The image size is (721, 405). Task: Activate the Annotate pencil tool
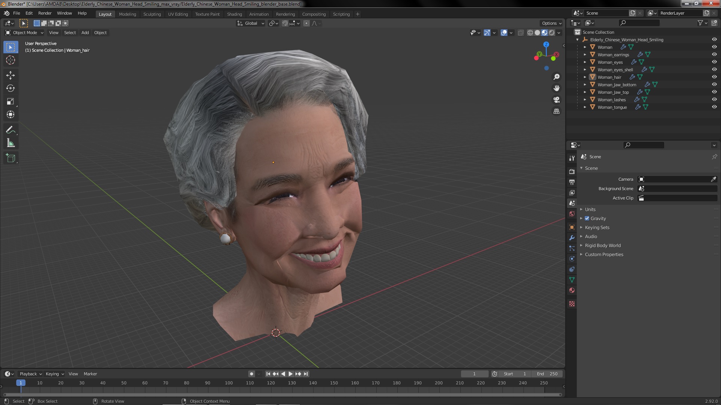click(x=11, y=130)
